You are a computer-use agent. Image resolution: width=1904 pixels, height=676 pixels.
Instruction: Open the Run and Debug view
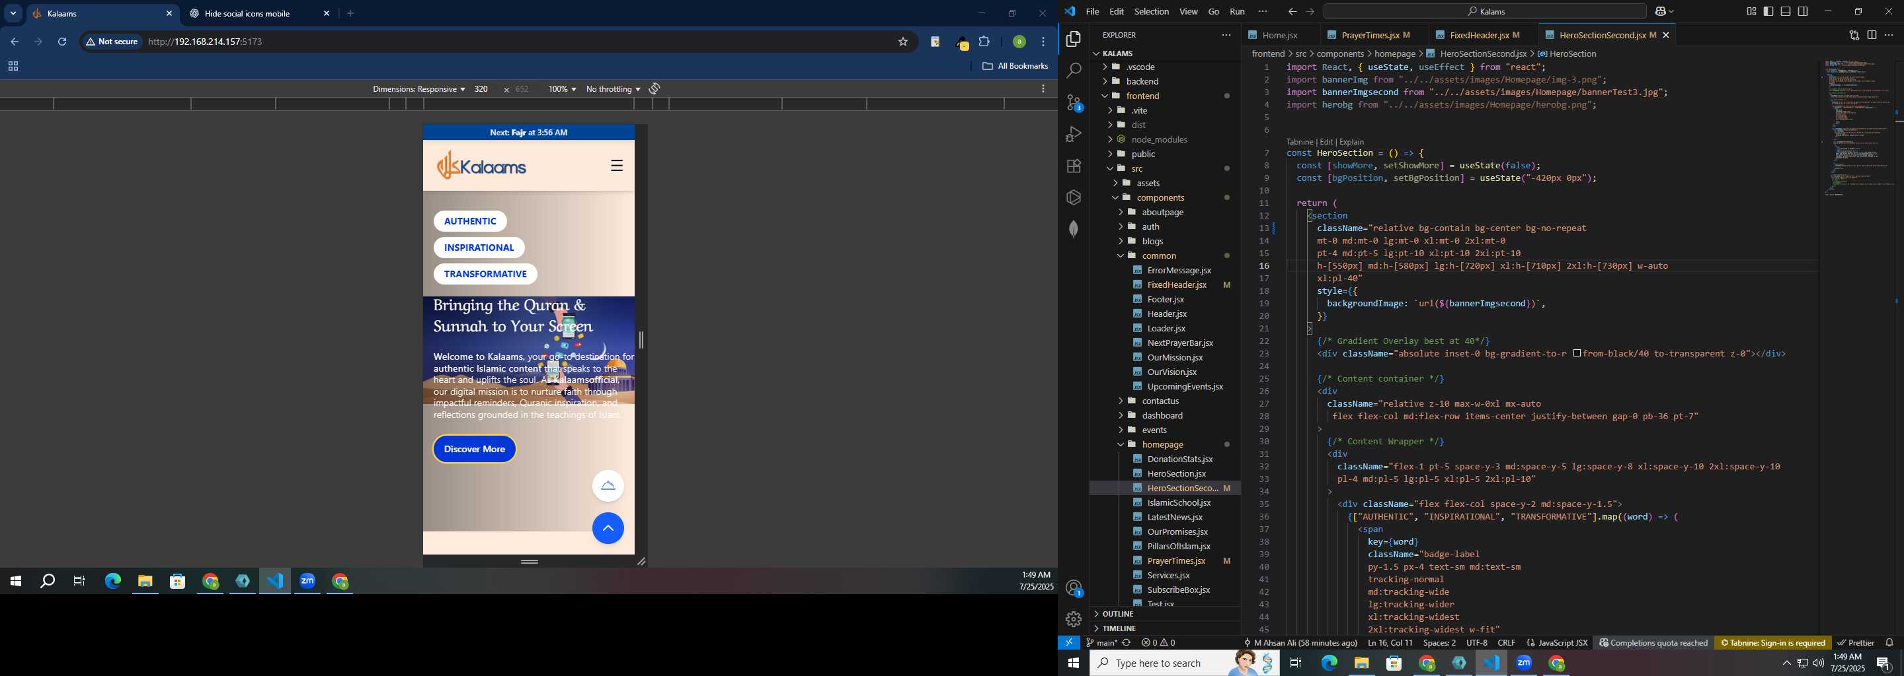click(x=1074, y=134)
